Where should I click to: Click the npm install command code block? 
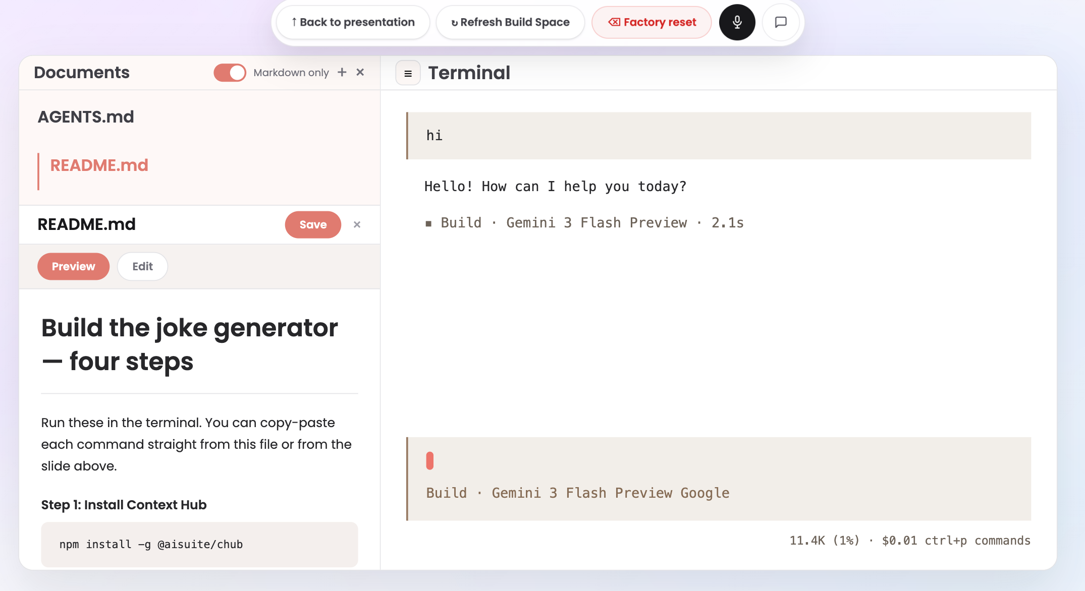click(x=199, y=544)
